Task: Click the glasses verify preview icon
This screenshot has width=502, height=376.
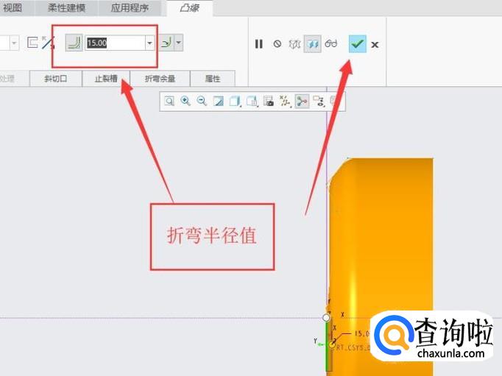Action: (331, 44)
